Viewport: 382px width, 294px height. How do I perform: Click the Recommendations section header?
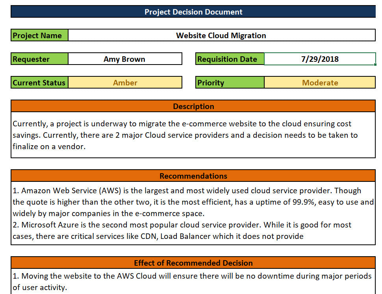coord(193,176)
